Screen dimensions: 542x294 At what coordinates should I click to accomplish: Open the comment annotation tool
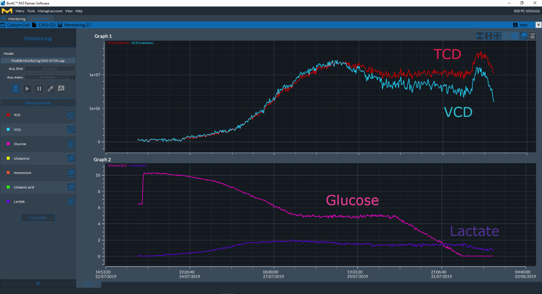(x=62, y=89)
